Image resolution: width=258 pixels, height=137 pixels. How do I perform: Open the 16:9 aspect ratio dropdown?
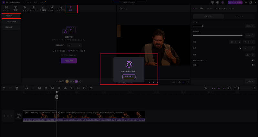pos(174,82)
